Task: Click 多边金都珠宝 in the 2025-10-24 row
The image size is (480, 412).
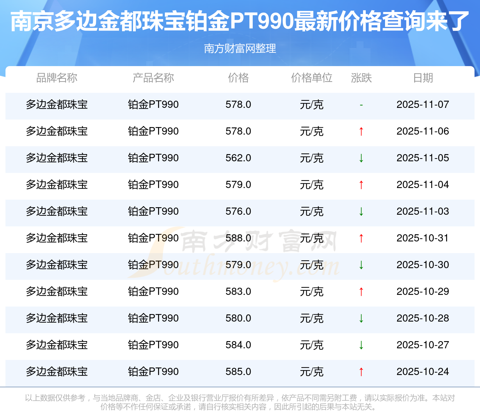Action: click(57, 372)
